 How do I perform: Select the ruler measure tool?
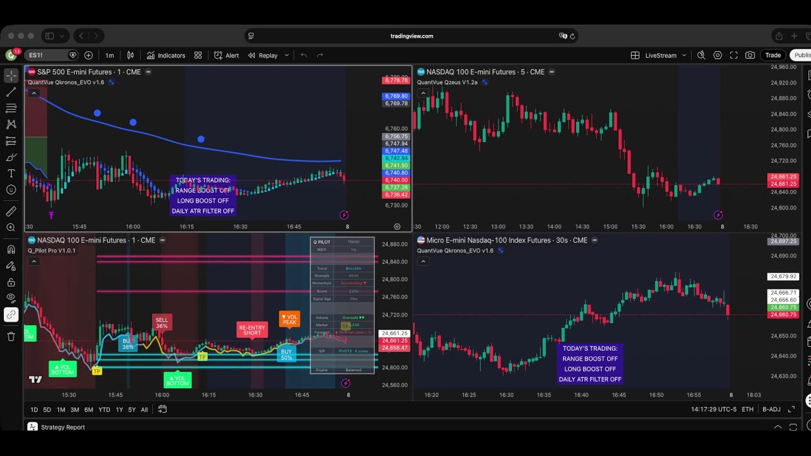(11, 212)
